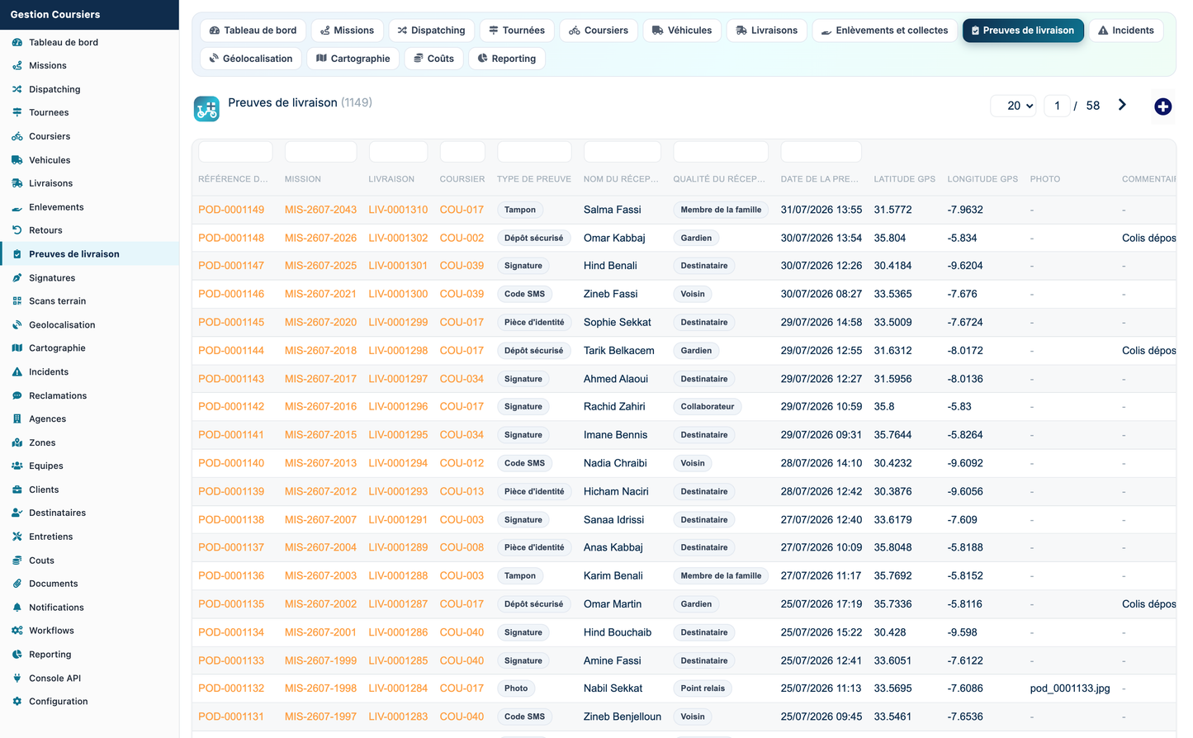Click the Notifications bell icon in sidebar
The height and width of the screenshot is (738, 1193).
click(17, 608)
